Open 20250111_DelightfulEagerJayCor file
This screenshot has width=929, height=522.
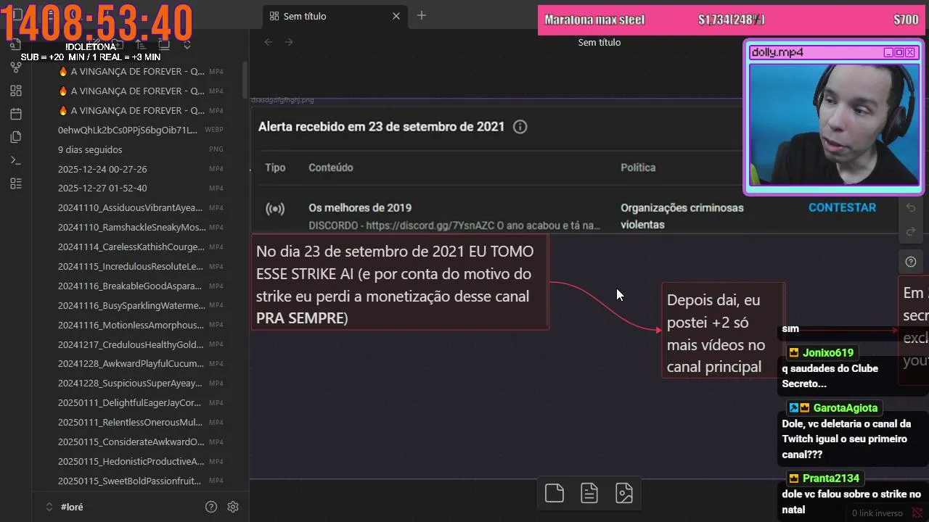(x=130, y=403)
